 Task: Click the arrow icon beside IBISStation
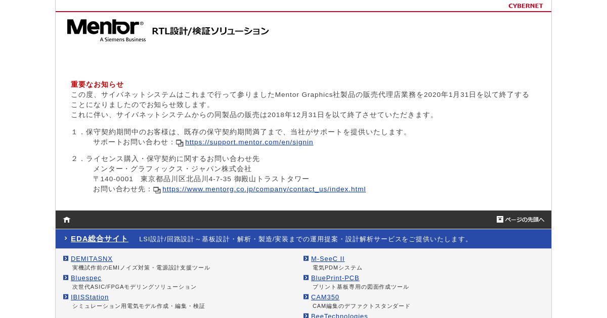pyautogui.click(x=66, y=297)
